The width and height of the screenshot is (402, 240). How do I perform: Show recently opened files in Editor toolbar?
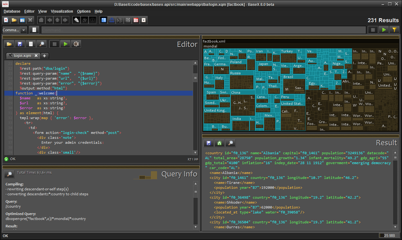(31, 44)
